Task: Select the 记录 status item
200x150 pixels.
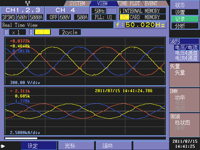Action: coord(185,19)
